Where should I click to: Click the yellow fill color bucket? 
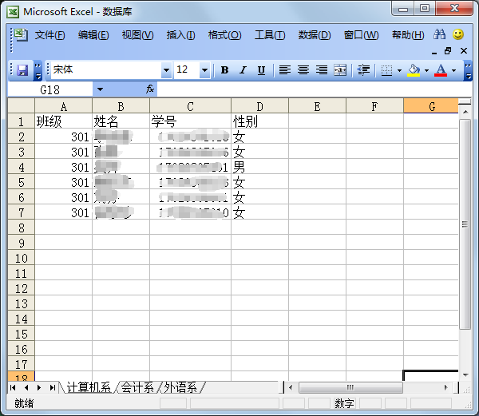tap(413, 70)
